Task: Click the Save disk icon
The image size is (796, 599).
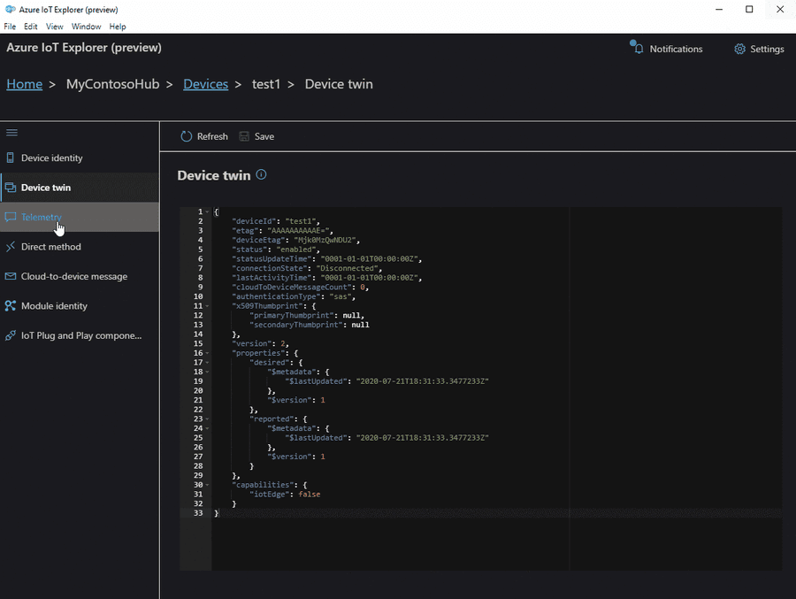Action: coord(244,136)
